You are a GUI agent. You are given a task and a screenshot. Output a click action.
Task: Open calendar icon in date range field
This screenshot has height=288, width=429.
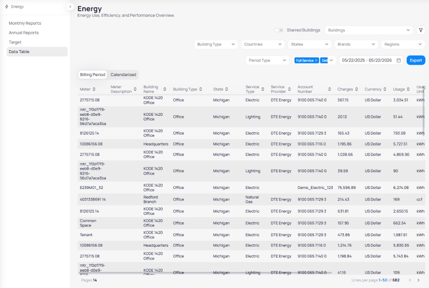[399, 60]
